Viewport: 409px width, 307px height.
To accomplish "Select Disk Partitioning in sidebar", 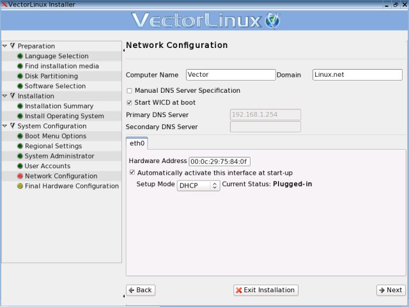I will pos(51,76).
